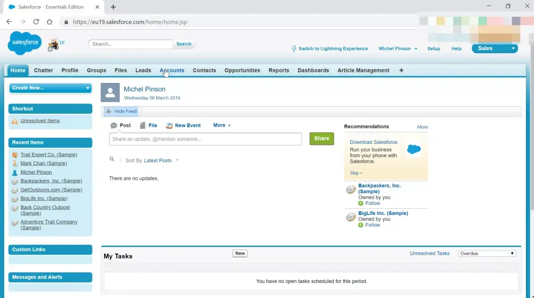Click More beside Recommendations
The height and width of the screenshot is (298, 534).
click(x=423, y=127)
